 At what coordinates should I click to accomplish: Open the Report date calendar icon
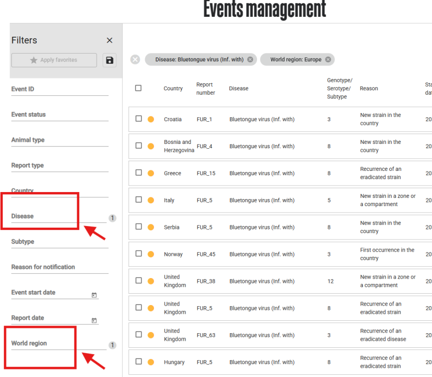(x=94, y=320)
